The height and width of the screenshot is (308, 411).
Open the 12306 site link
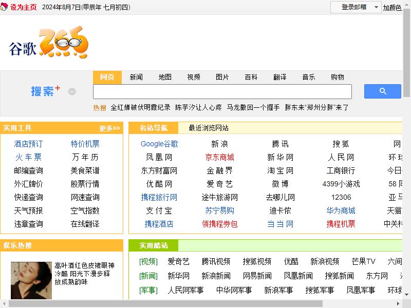tap(341, 197)
